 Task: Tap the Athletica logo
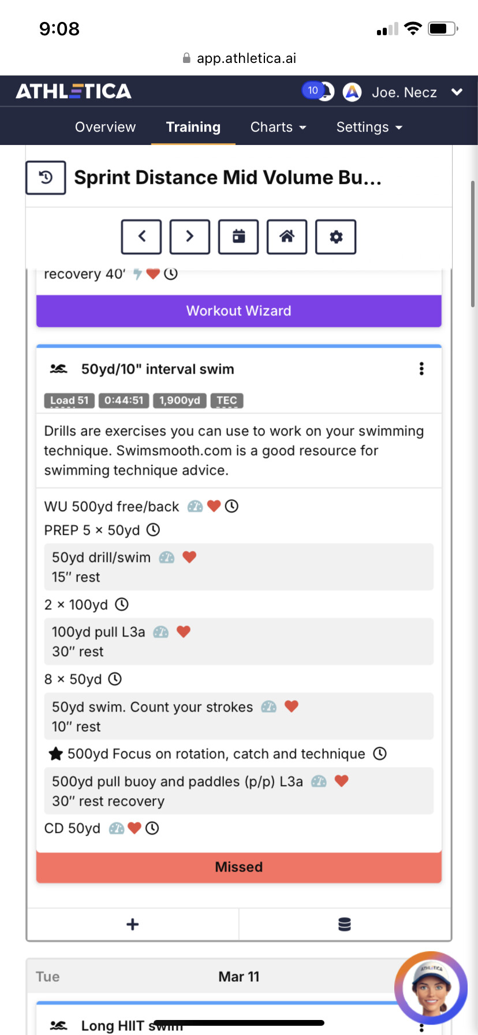[74, 91]
